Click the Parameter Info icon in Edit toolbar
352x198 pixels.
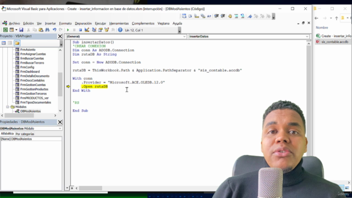pos(203,16)
